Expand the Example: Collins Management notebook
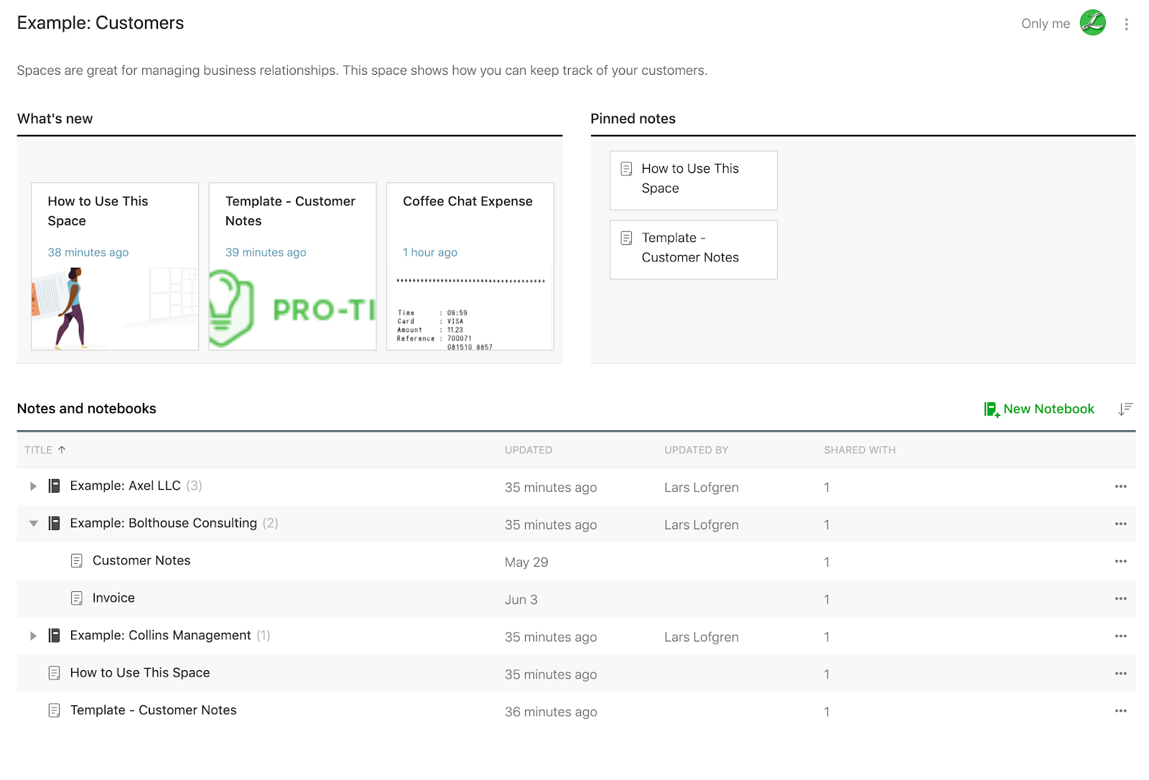 [x=33, y=636]
